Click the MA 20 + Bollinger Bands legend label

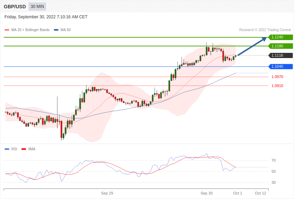point(30,30)
